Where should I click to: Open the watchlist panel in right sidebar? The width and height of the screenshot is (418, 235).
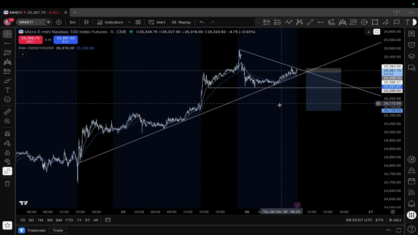tap(411, 34)
